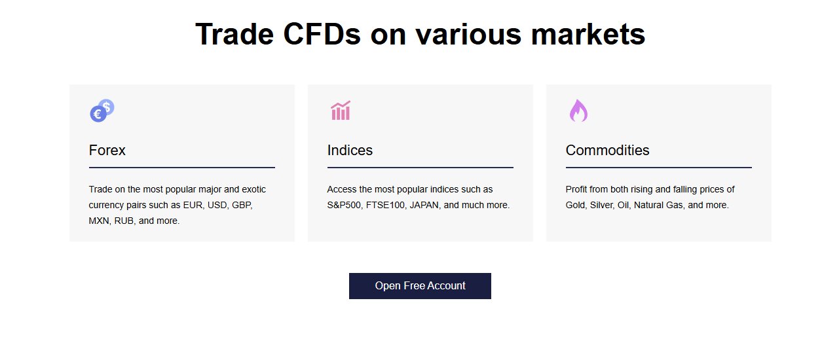Click the pink bar chart Indices icon
822x343 pixels.
point(341,111)
